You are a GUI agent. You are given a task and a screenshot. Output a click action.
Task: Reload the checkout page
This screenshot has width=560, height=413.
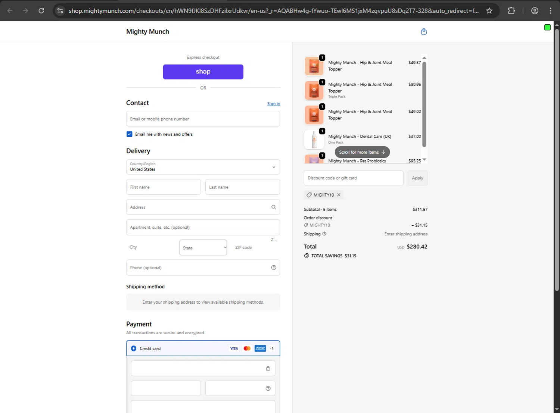[x=41, y=11]
